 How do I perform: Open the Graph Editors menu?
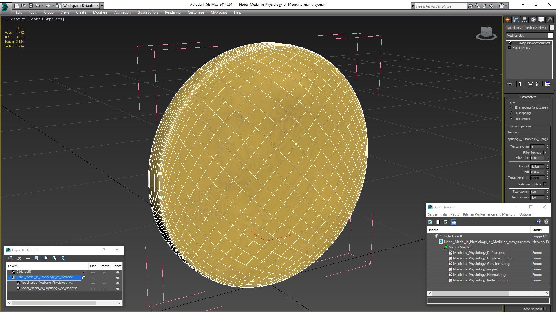click(148, 12)
